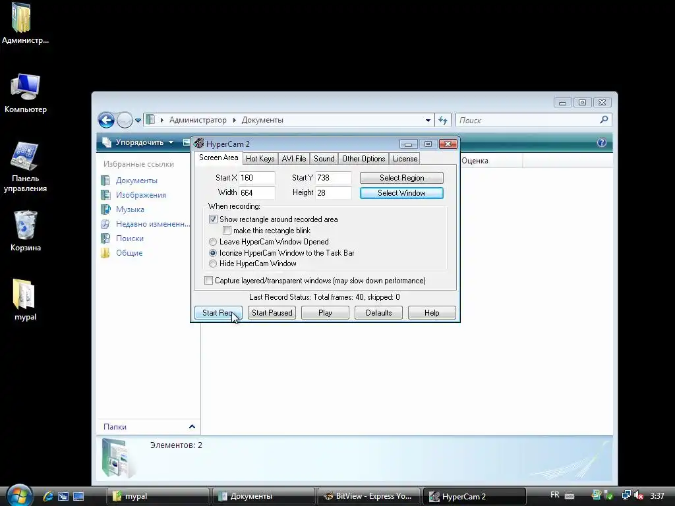The image size is (675, 506).
Task: Click the FR language indicator
Action: (555, 495)
